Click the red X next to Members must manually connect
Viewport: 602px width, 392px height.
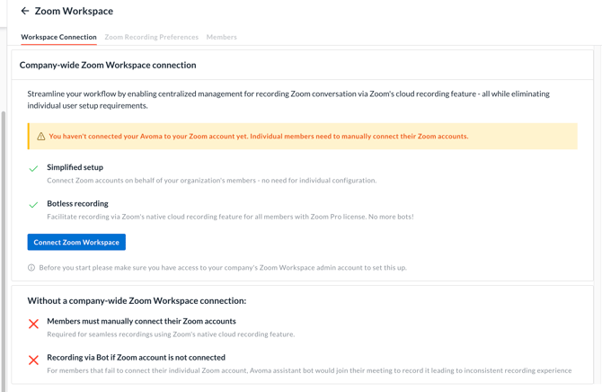pos(33,324)
